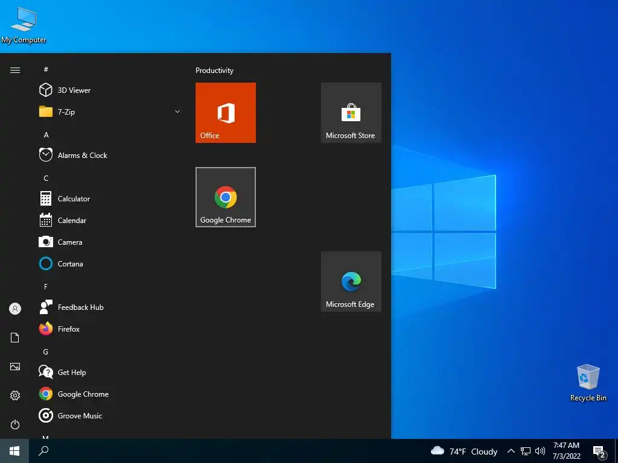Click the Office tile
Screen dimensions: 618x463
(226, 113)
